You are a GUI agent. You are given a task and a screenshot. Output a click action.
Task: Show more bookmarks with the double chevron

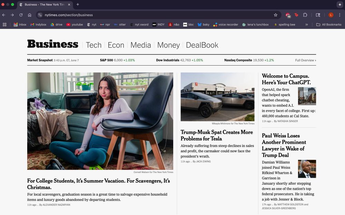[x=306, y=25]
